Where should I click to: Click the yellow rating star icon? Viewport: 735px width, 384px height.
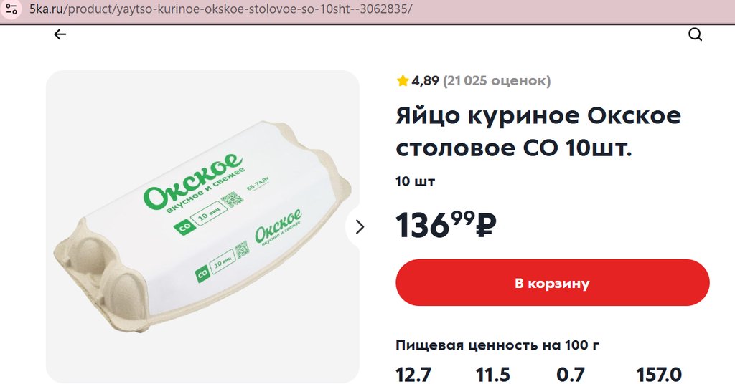click(403, 81)
